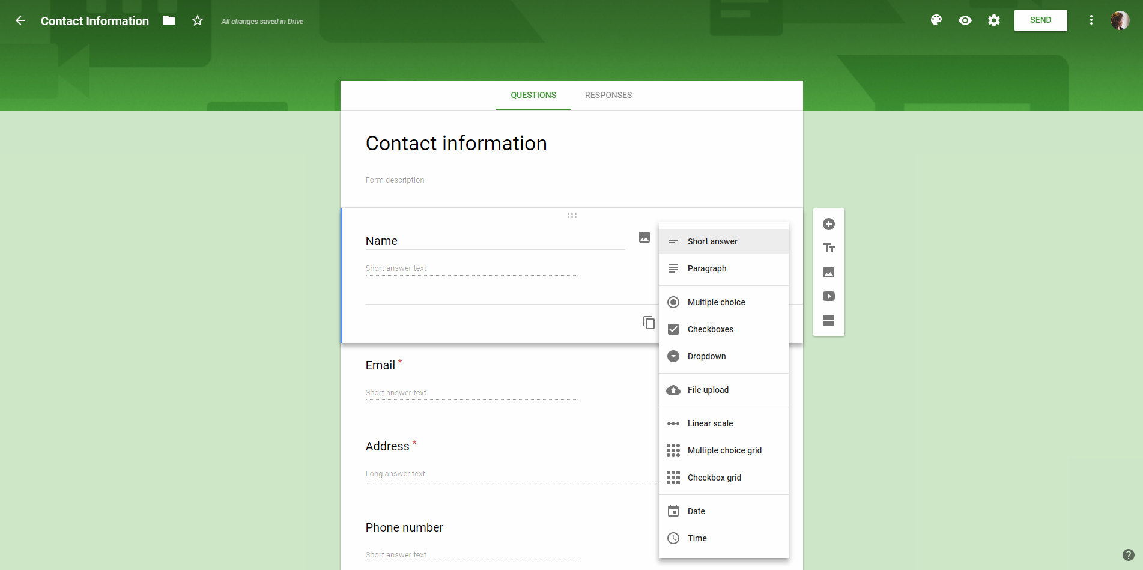Add a section from the side toolbar
This screenshot has width=1143, height=570.
click(829, 320)
